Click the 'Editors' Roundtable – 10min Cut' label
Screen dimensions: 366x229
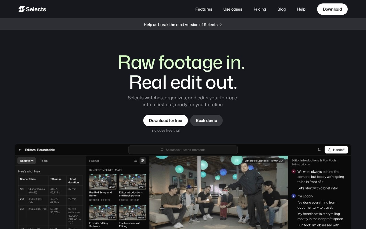pyautogui.click(x=264, y=161)
